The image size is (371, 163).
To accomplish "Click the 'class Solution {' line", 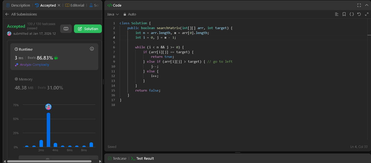I will [x=135, y=23].
